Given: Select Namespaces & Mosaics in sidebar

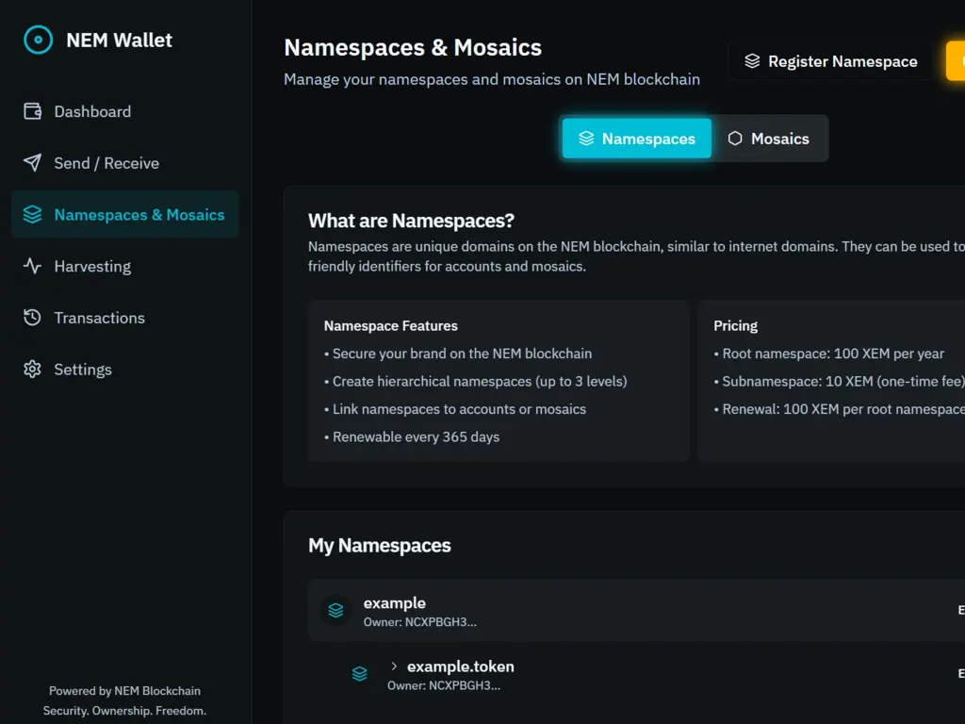Looking at the screenshot, I should point(125,215).
